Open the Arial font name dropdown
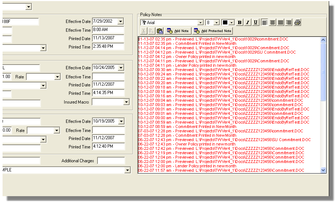Screen dimensions: 335x202 click(200, 23)
